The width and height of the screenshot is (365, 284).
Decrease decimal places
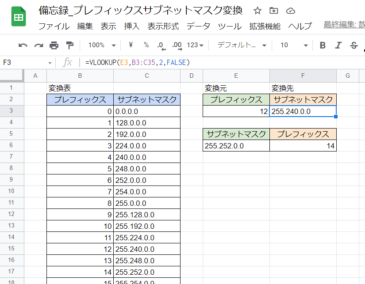point(161,45)
